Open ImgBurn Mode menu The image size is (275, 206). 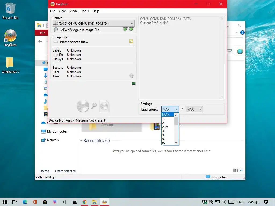73,11
